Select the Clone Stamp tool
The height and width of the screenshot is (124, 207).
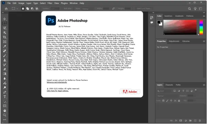[x=4, y=60]
